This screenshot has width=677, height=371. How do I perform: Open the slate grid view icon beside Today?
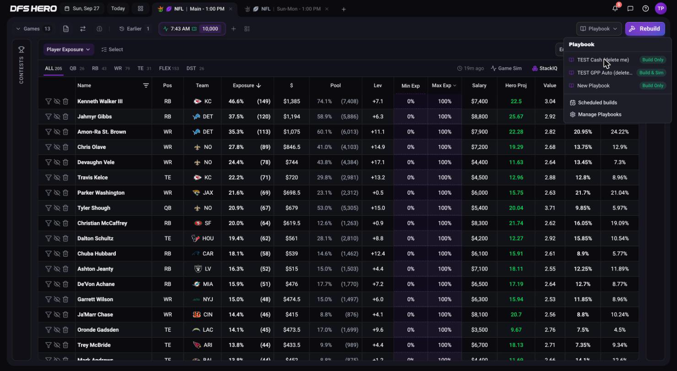tap(141, 8)
